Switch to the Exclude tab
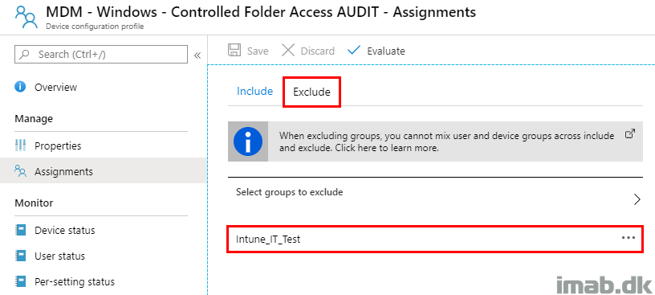 pyautogui.click(x=311, y=92)
